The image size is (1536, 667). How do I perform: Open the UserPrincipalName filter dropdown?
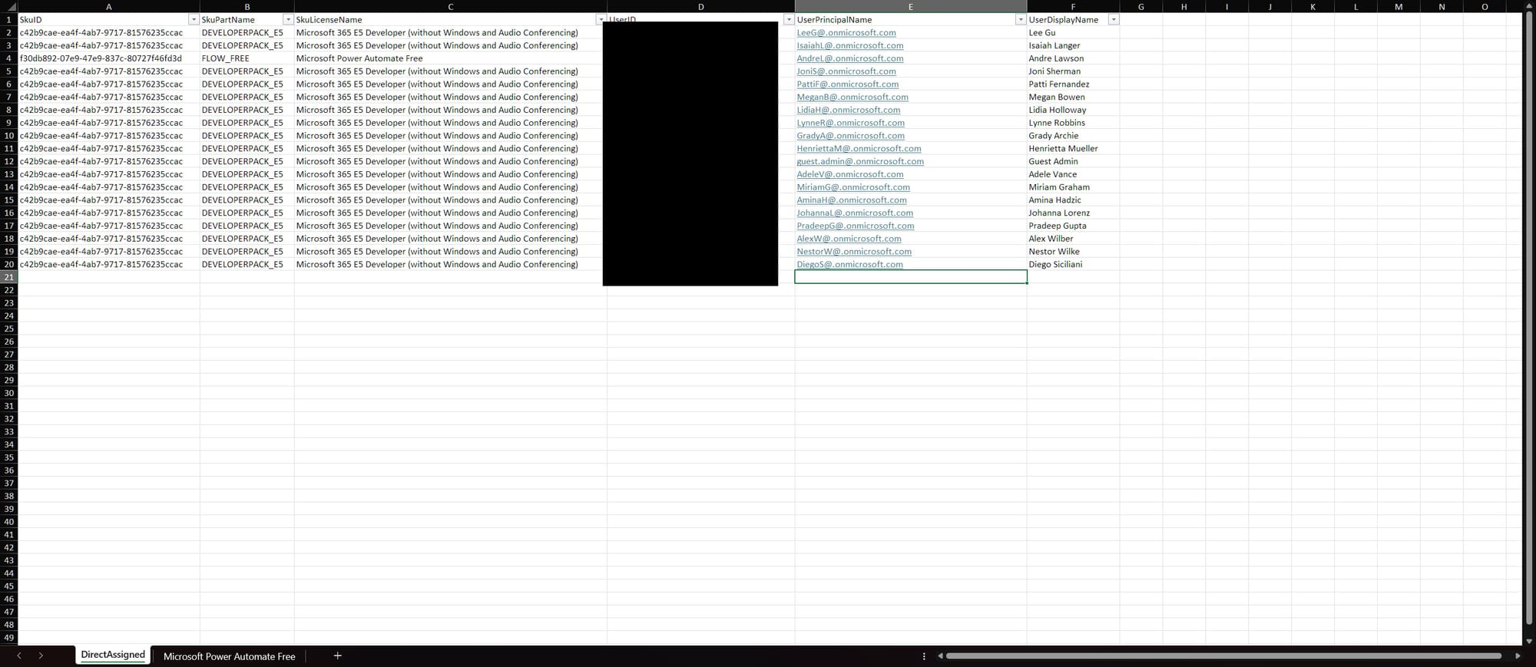1021,20
